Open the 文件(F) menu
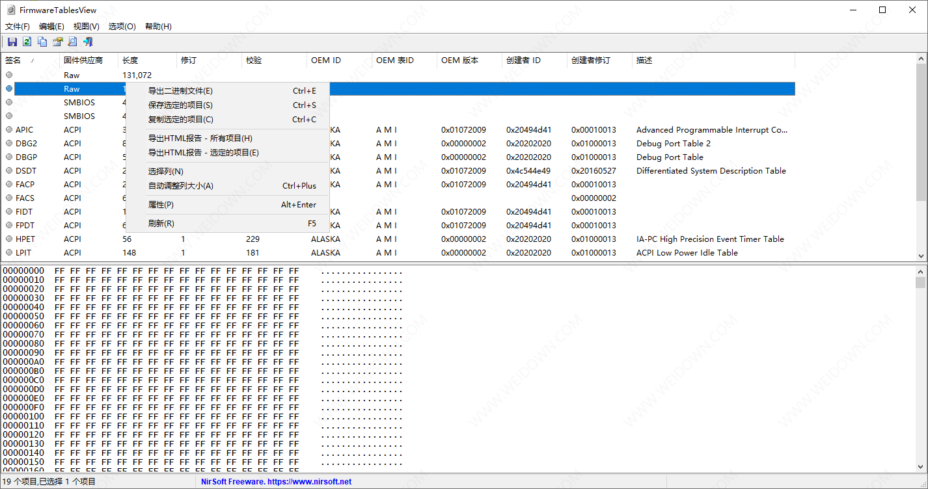 (18, 27)
